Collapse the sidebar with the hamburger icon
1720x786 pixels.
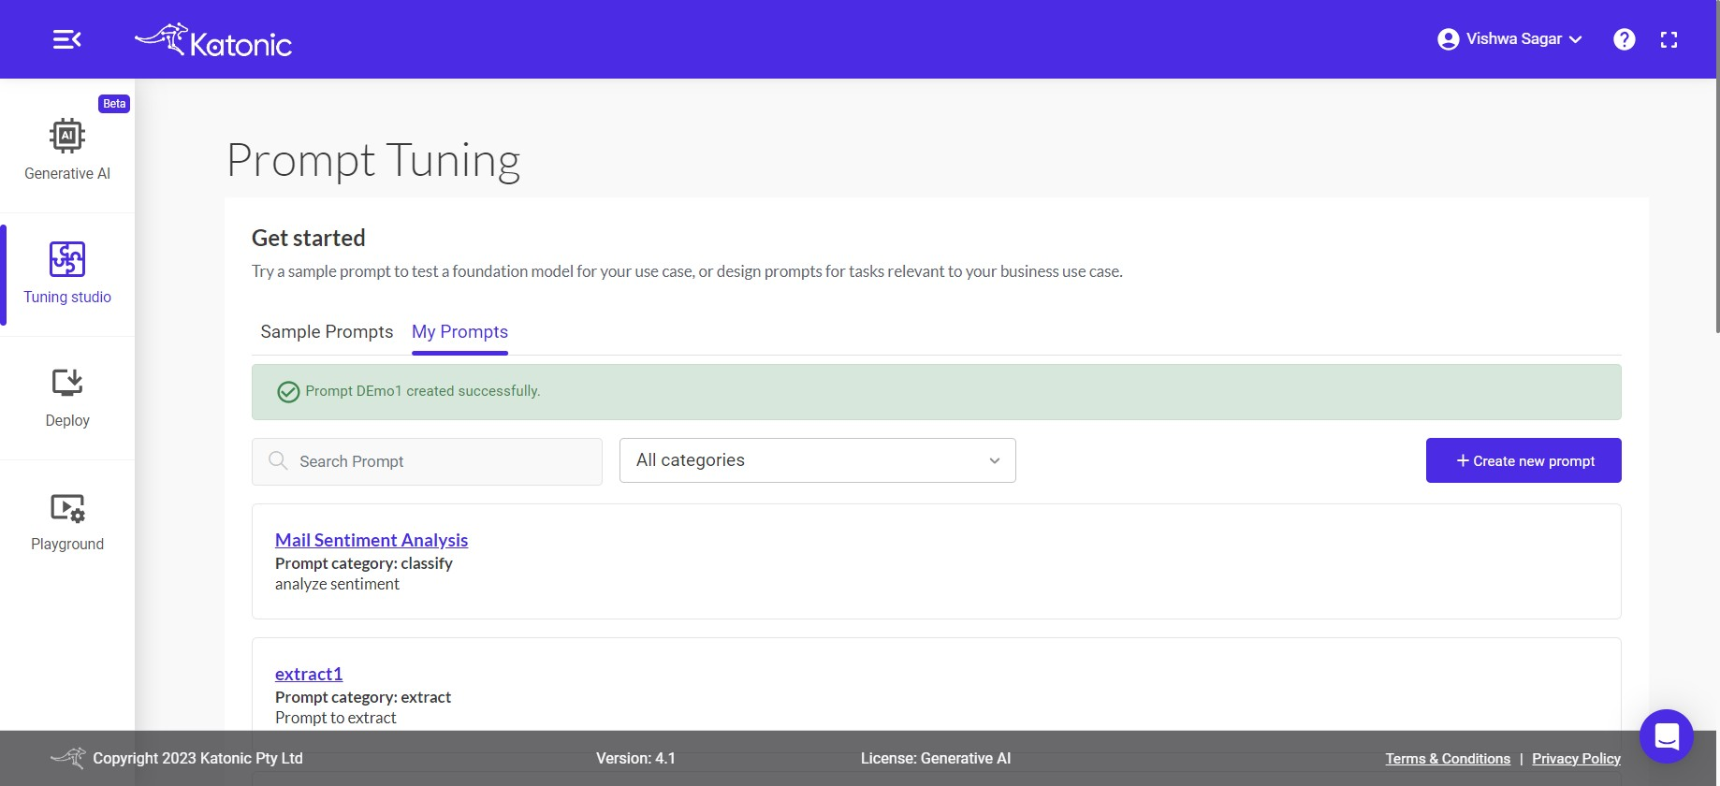click(66, 39)
